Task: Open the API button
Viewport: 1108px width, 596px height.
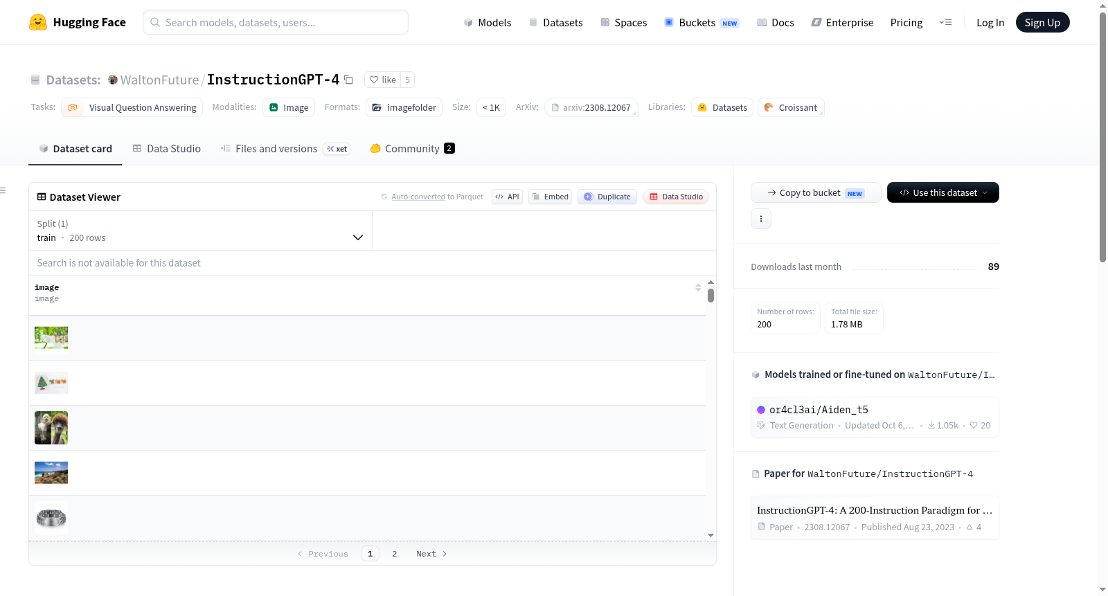Action: pyautogui.click(x=507, y=197)
